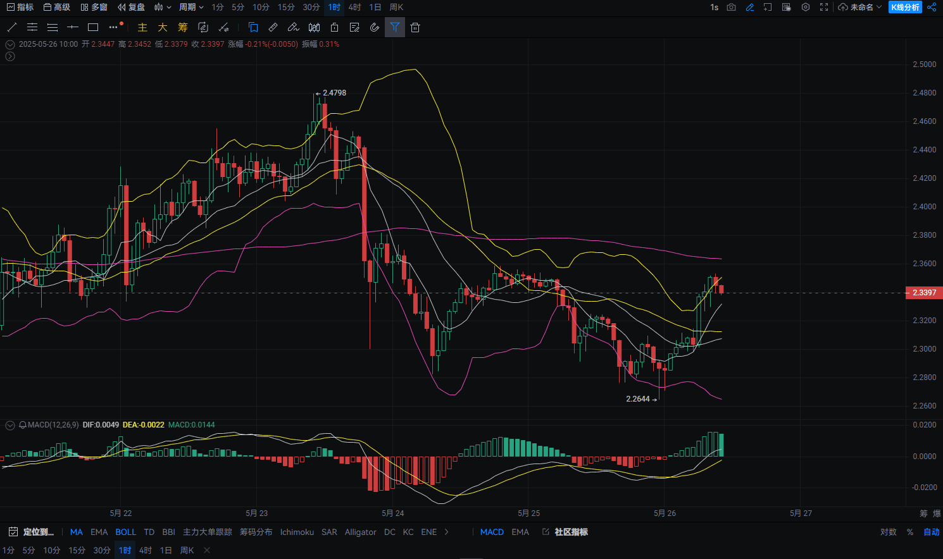Click the trash icon to delete drawings
Image resolution: width=943 pixels, height=559 pixels.
click(x=415, y=27)
